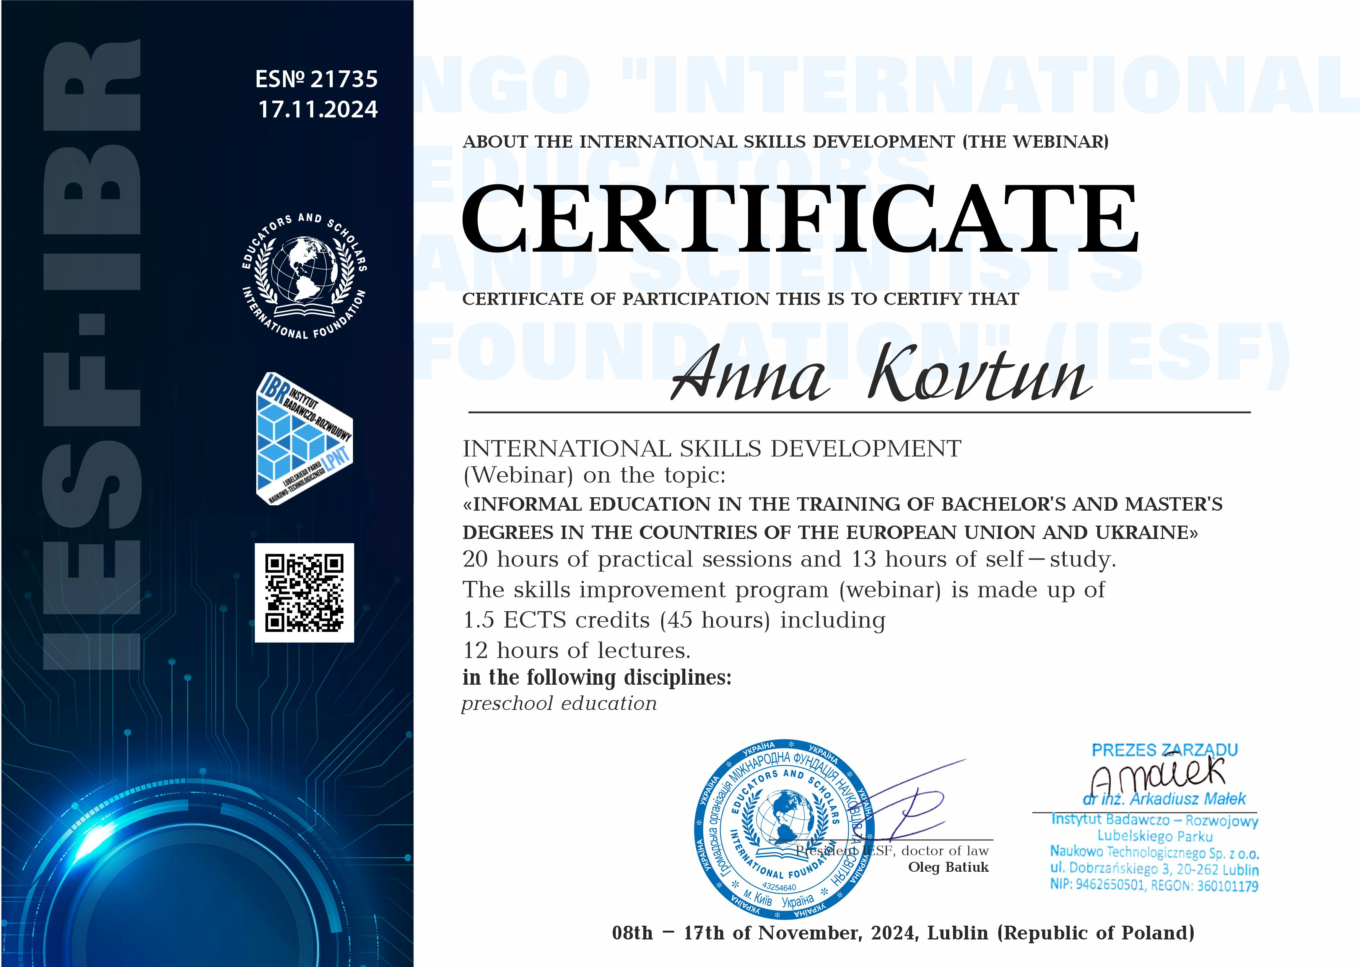
Task: Click the QR code image
Action: (x=304, y=593)
